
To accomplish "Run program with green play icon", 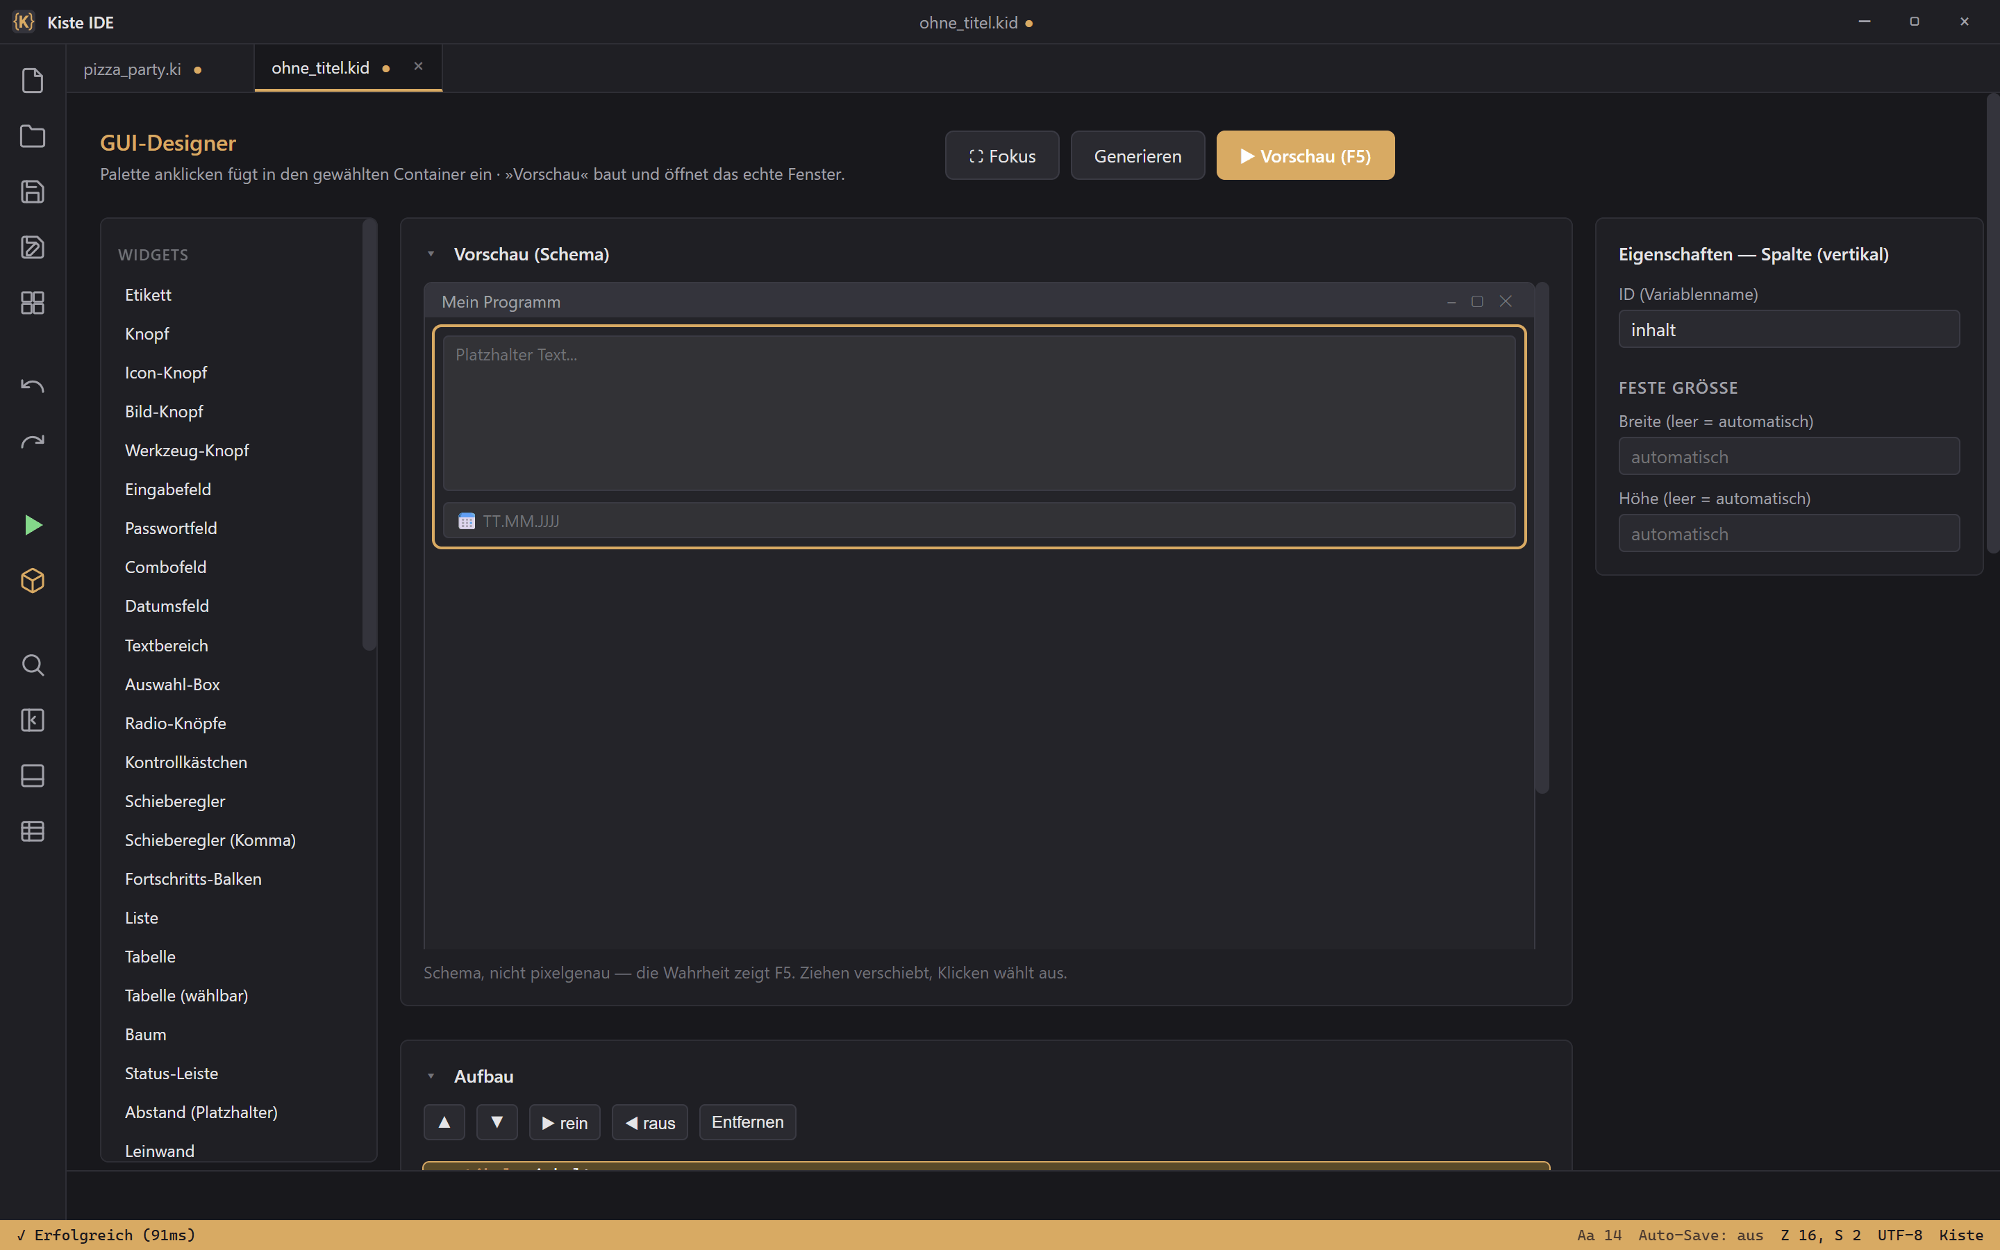I will click(x=32, y=525).
